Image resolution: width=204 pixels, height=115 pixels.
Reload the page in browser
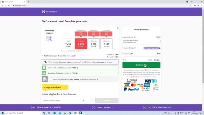coord(9,6)
